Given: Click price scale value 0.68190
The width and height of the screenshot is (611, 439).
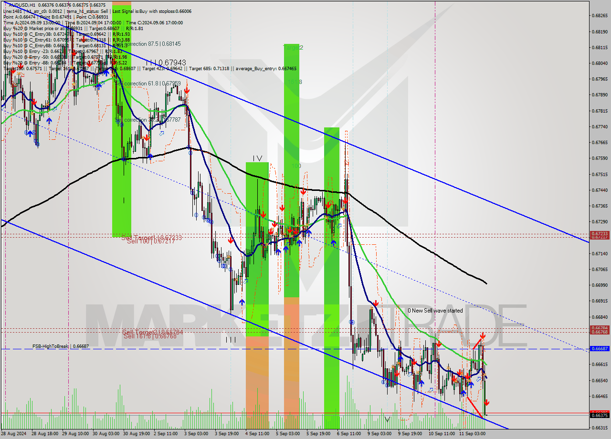Looking at the screenshot, I should (x=600, y=31).
